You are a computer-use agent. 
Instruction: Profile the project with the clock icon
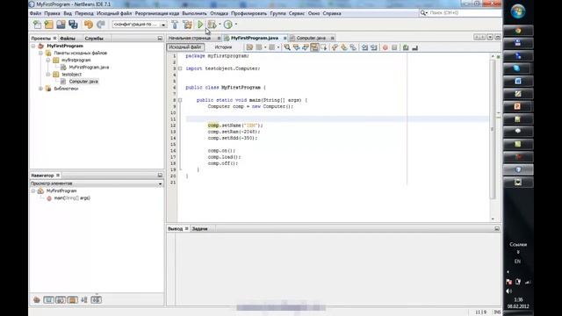(x=228, y=25)
